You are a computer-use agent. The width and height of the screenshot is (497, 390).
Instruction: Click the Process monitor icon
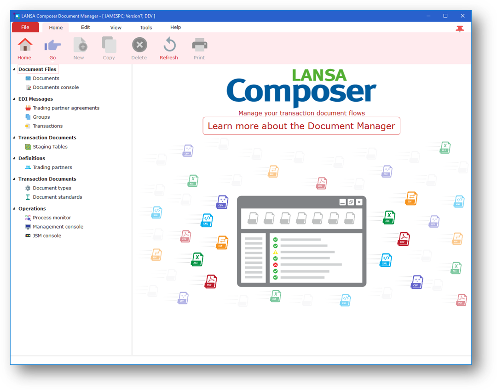pos(28,218)
